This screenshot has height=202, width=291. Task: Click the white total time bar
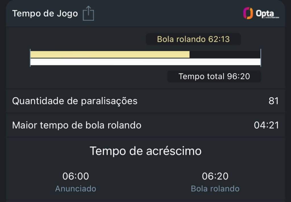click(145, 62)
